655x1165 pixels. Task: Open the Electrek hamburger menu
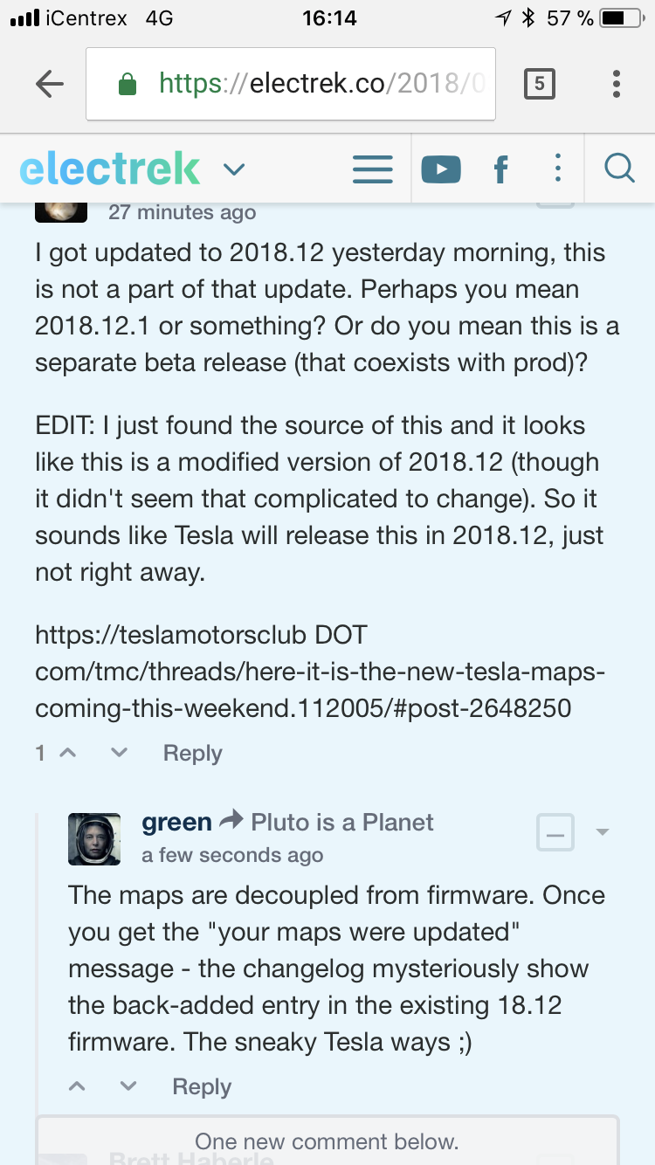click(372, 169)
